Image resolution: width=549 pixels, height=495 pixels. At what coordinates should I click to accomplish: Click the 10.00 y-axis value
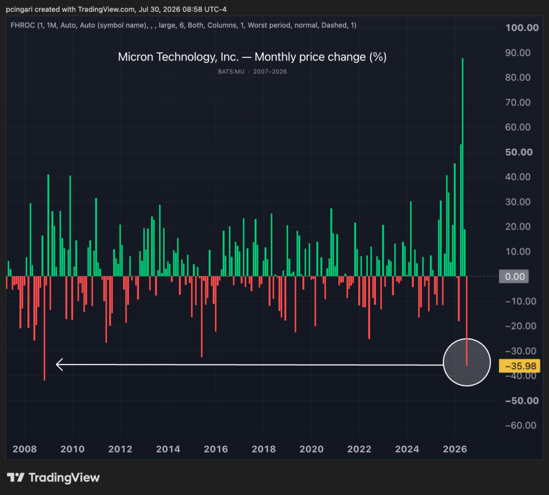click(517, 252)
